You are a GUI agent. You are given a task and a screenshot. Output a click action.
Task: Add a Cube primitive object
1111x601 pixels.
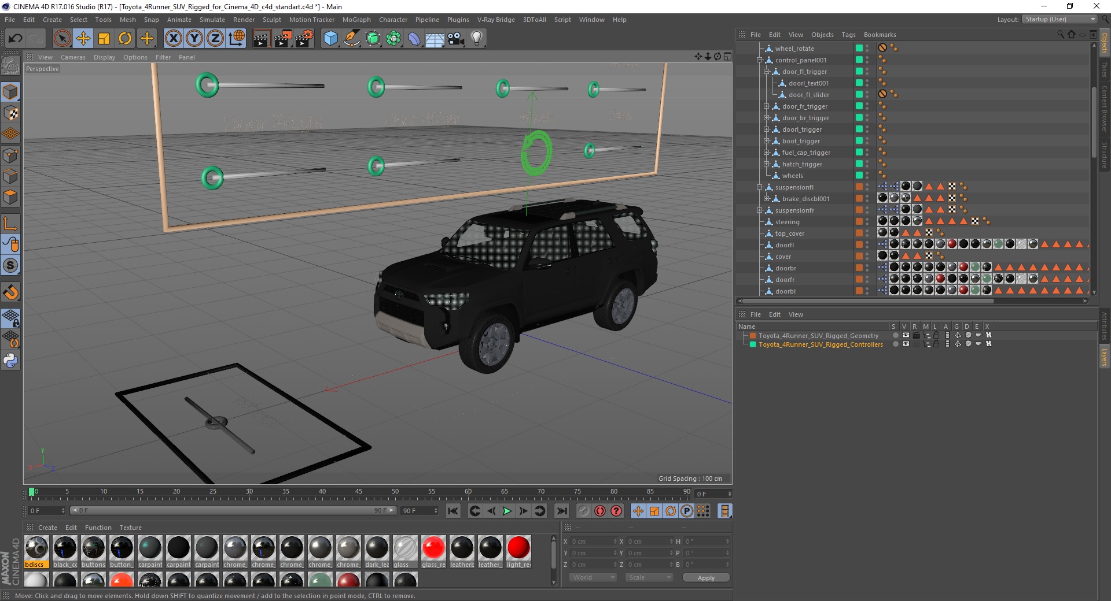click(x=330, y=39)
